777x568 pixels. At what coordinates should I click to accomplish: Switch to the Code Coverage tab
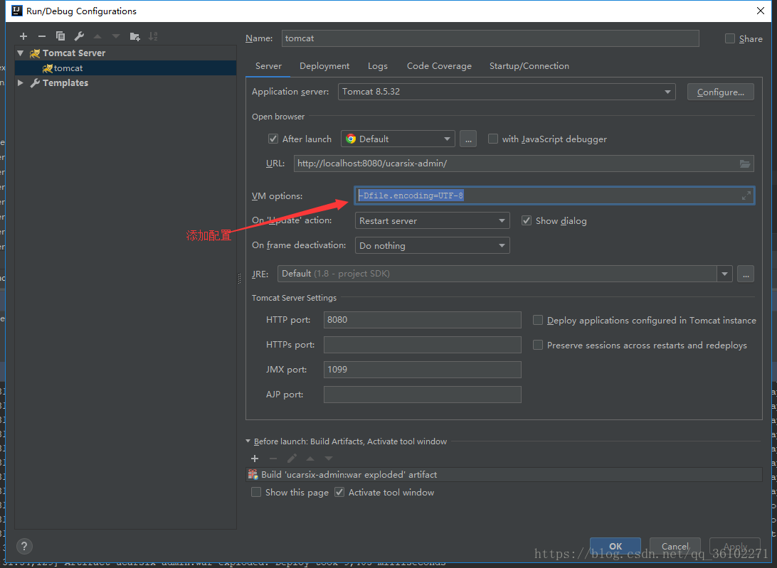(x=439, y=66)
